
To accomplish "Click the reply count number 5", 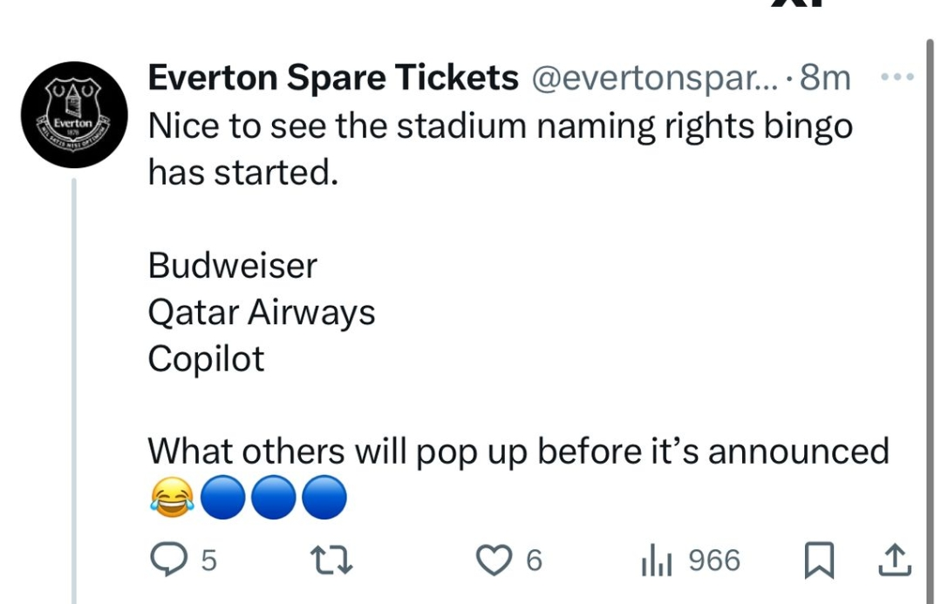I will click(208, 561).
